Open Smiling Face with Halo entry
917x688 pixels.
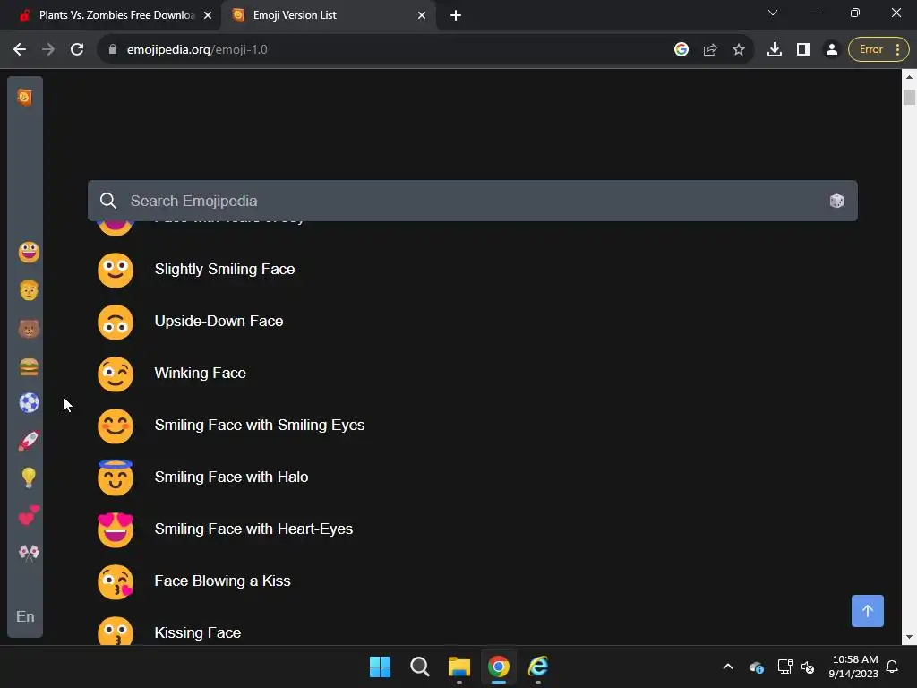(x=231, y=477)
